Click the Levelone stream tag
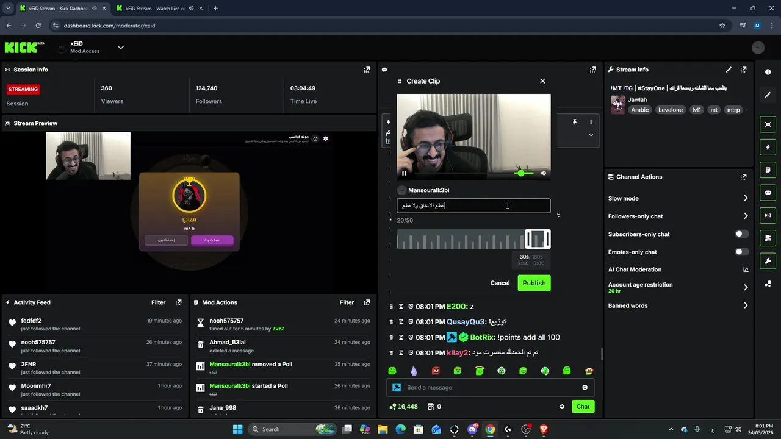 (x=671, y=110)
